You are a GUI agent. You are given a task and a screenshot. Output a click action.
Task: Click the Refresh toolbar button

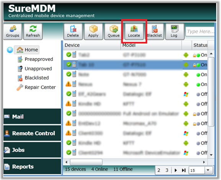[33, 31]
